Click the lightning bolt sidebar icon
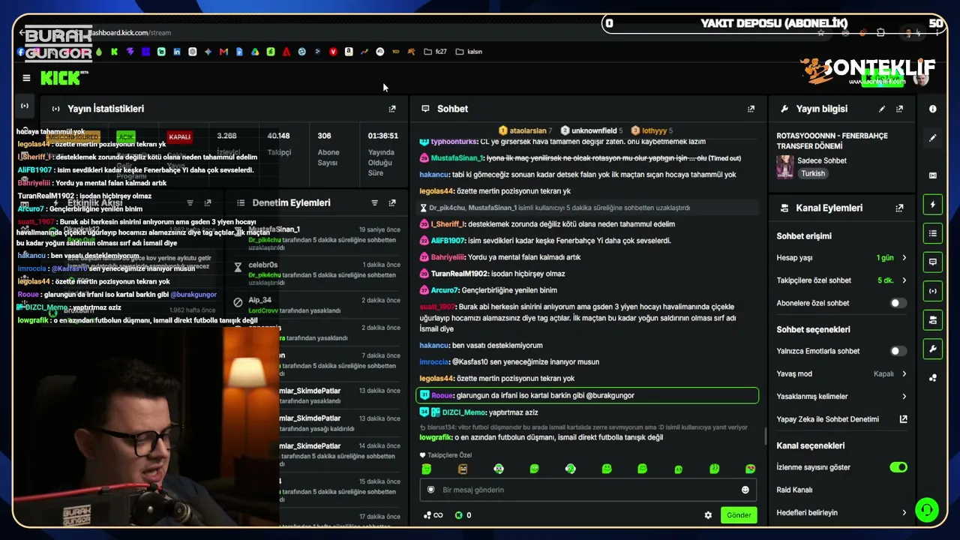 (933, 205)
